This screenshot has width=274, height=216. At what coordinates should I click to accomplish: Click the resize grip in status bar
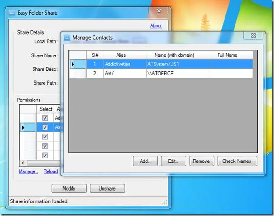coord(165,202)
